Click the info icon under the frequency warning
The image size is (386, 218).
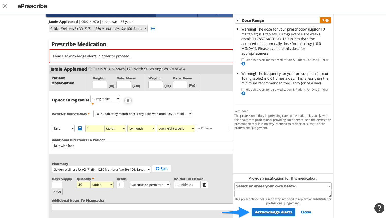tap(243, 93)
